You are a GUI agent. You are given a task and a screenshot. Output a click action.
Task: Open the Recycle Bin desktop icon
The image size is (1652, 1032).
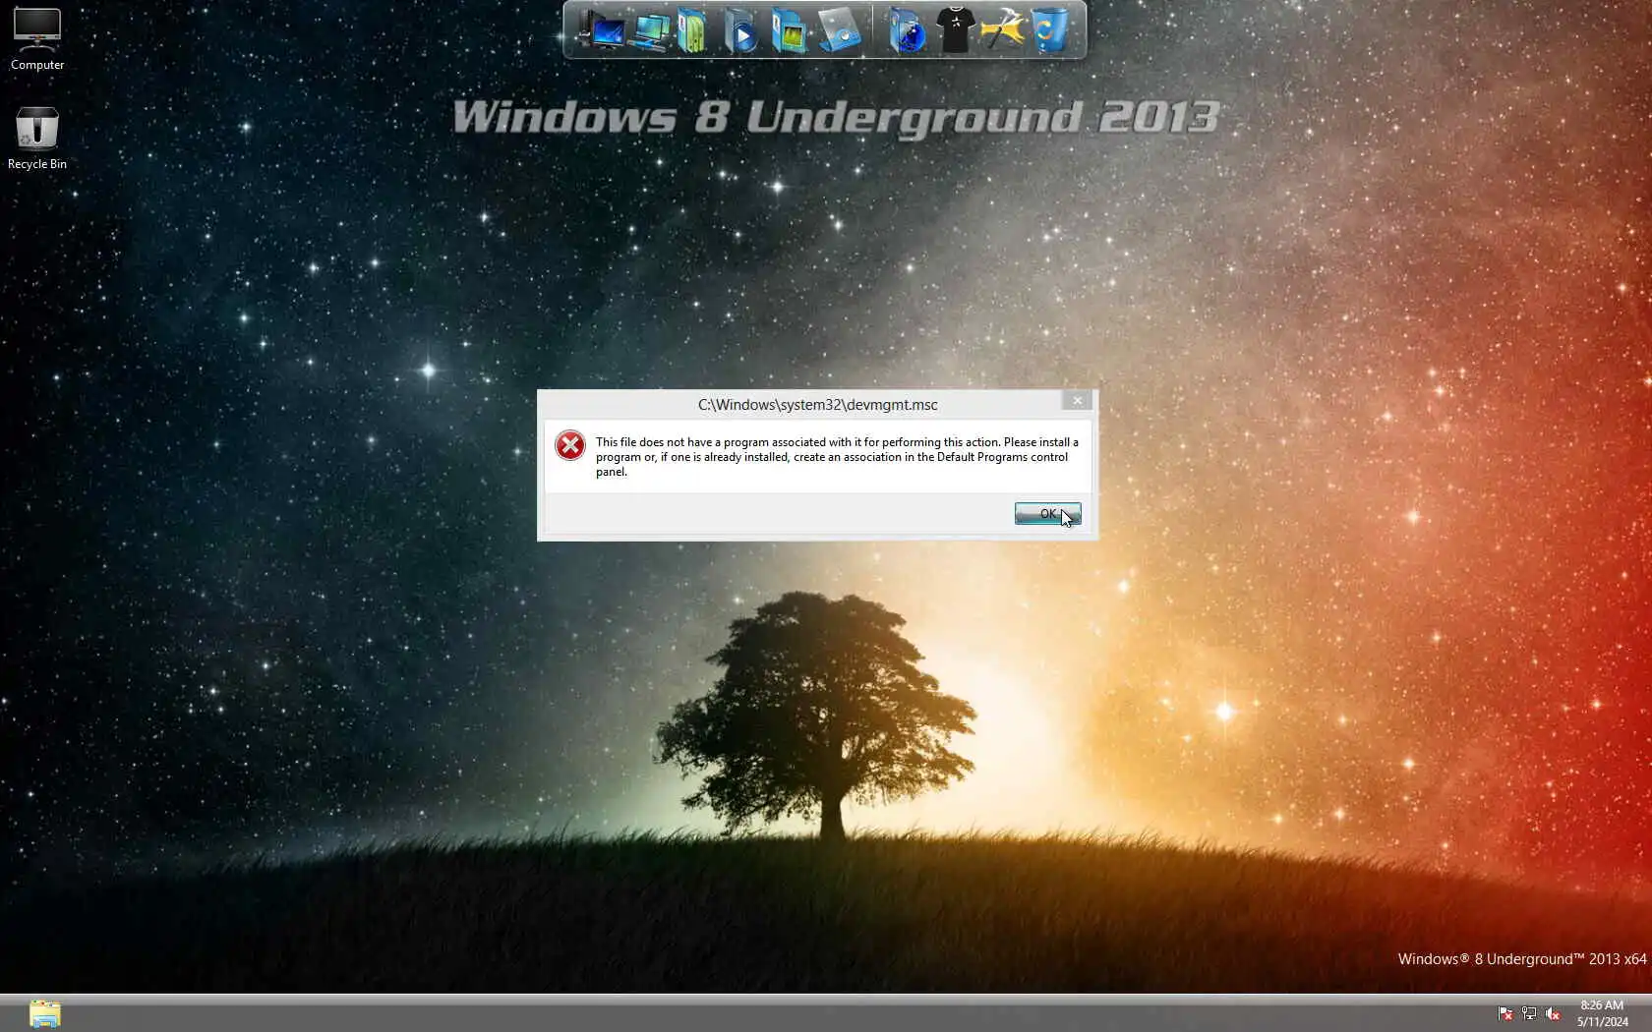point(37,138)
